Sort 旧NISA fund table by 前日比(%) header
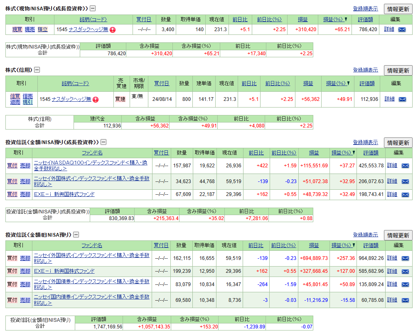This screenshot has width=418, height=333. tap(283, 245)
